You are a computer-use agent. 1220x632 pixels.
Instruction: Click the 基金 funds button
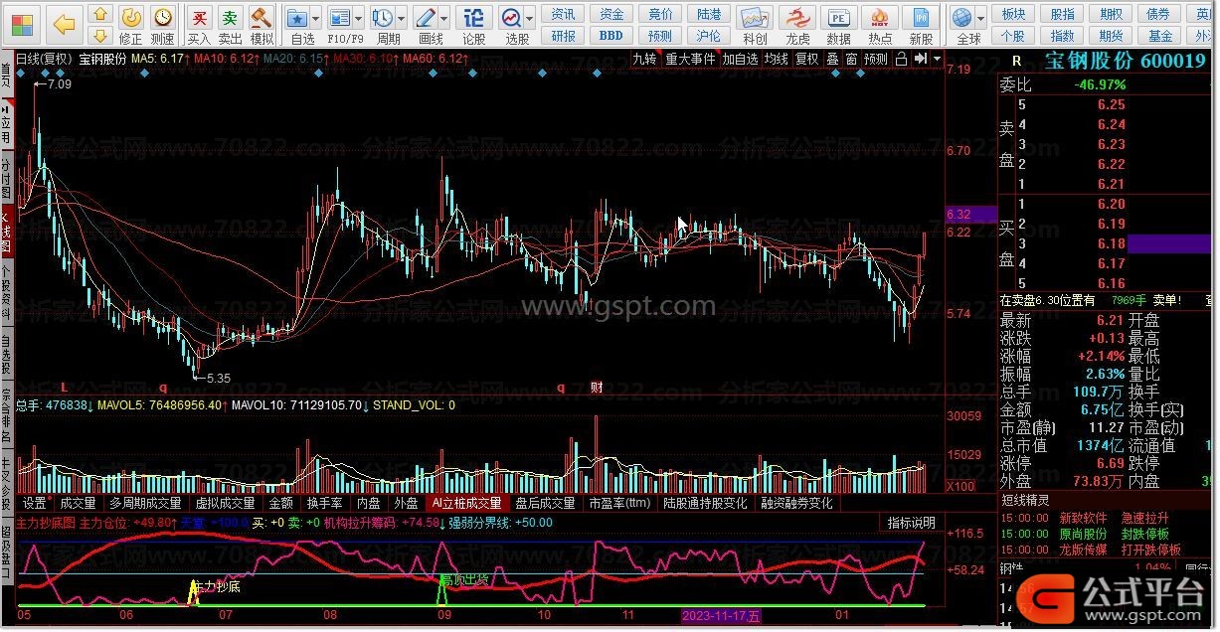click(x=1160, y=36)
